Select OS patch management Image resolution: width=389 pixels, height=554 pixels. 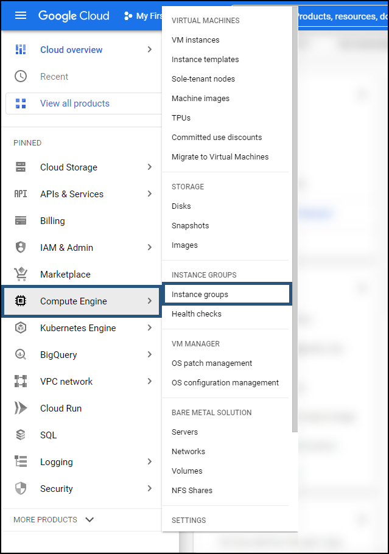pos(212,363)
